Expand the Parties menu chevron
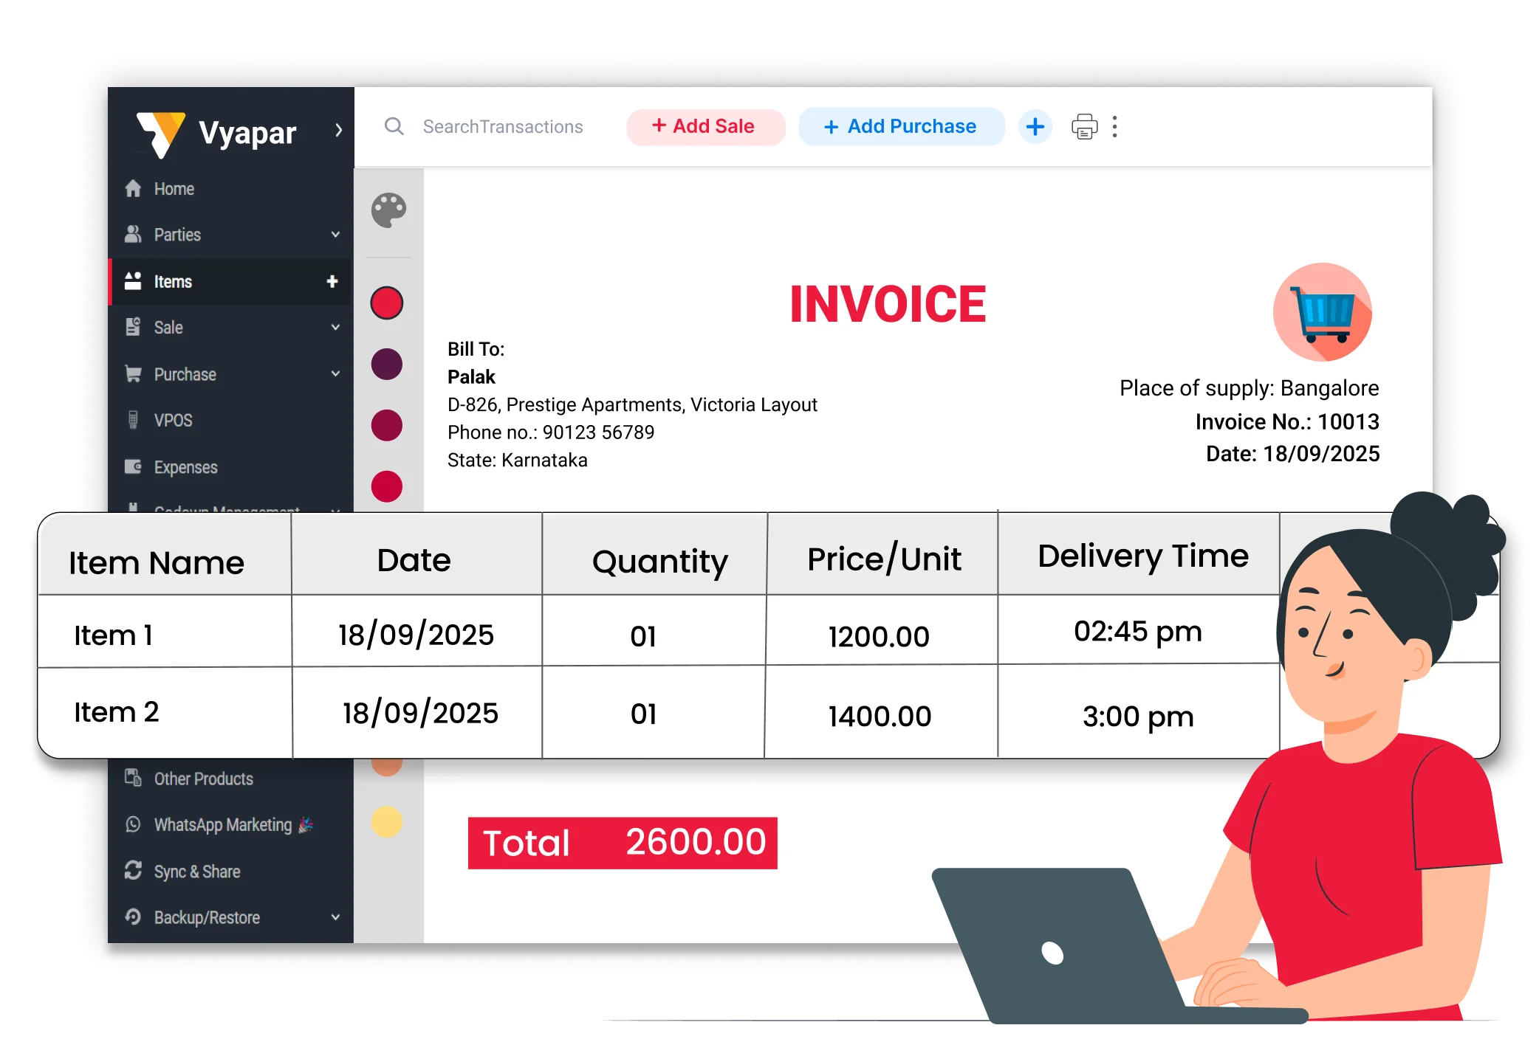 pos(335,235)
